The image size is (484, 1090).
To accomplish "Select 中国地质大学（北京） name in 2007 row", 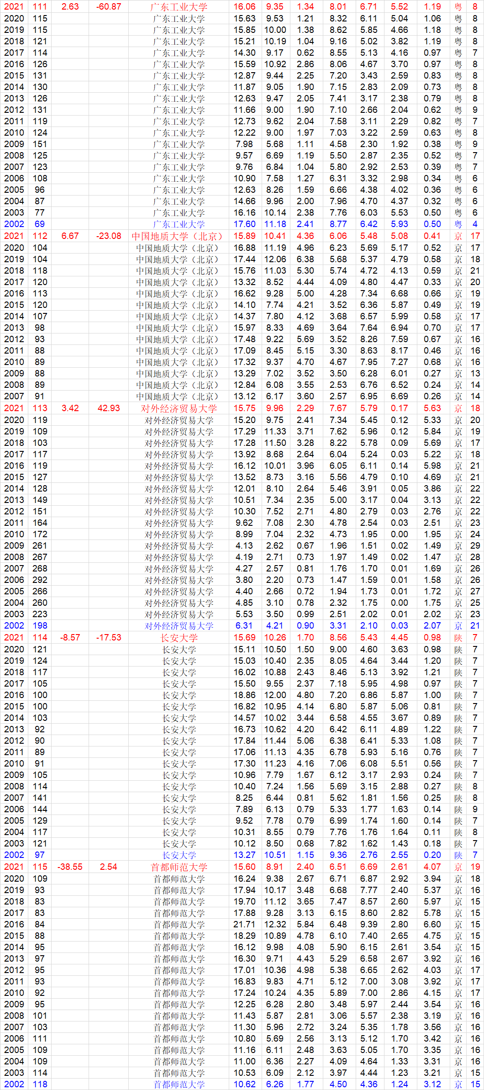I will point(179,397).
